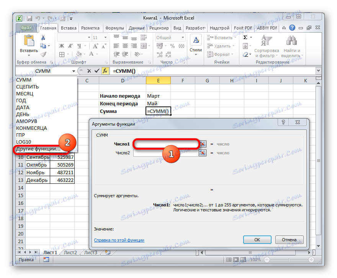Click the Excel Help blue question icon
This screenshot has height=278, width=337.
(x=292, y=28)
